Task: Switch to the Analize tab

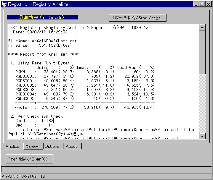Action: click(x=12, y=146)
